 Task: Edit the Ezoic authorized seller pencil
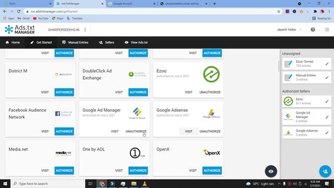click(x=327, y=101)
